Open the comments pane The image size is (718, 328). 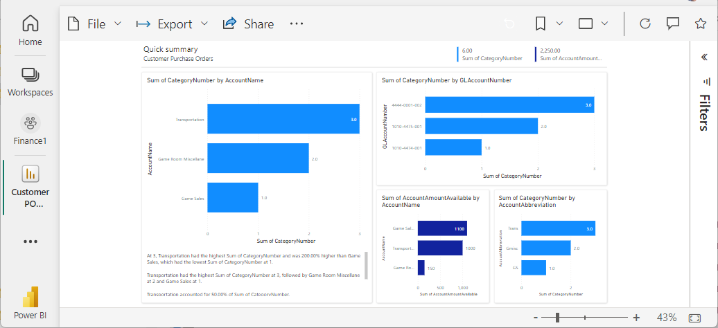pos(672,24)
